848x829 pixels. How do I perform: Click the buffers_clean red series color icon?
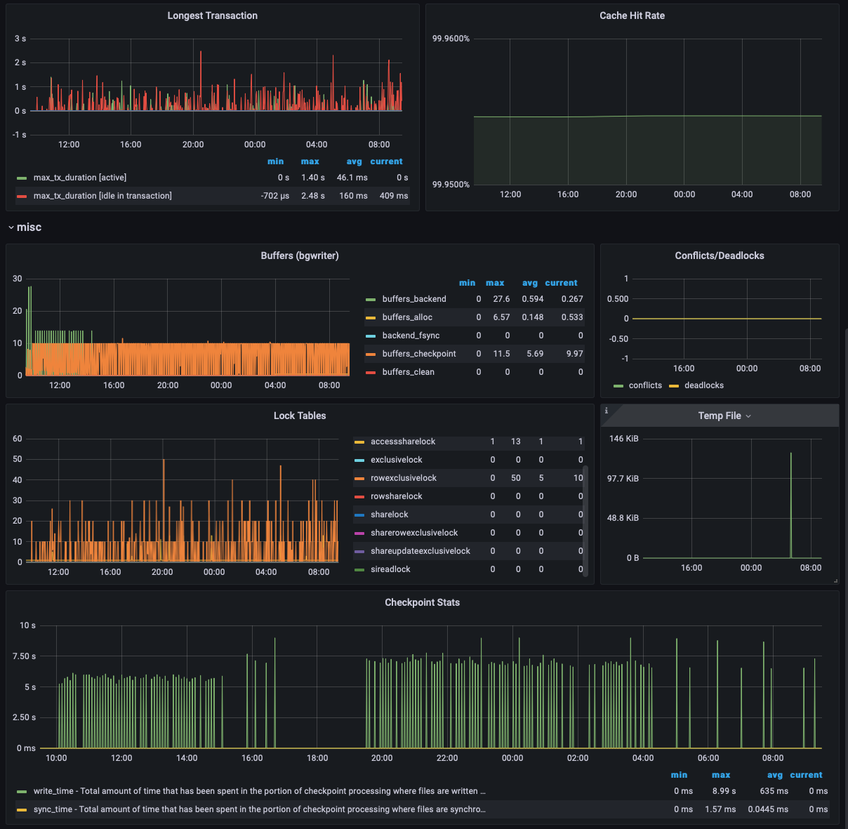371,373
